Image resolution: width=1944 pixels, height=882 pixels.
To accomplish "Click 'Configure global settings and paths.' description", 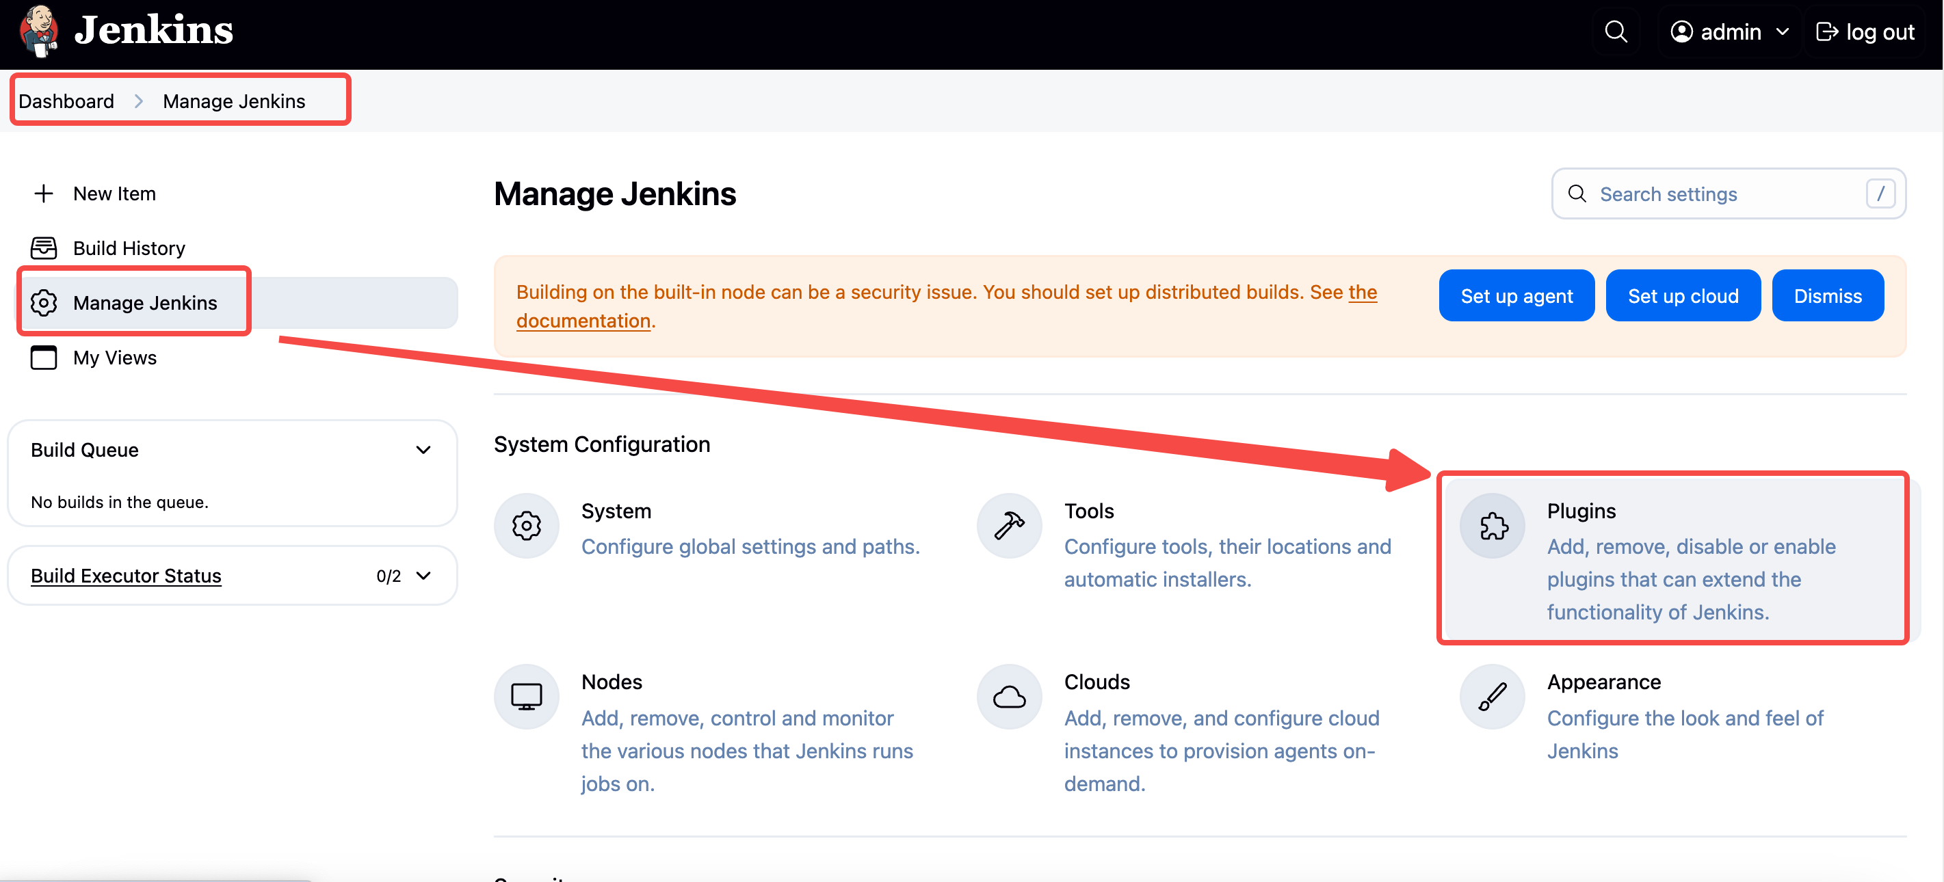I will [750, 547].
